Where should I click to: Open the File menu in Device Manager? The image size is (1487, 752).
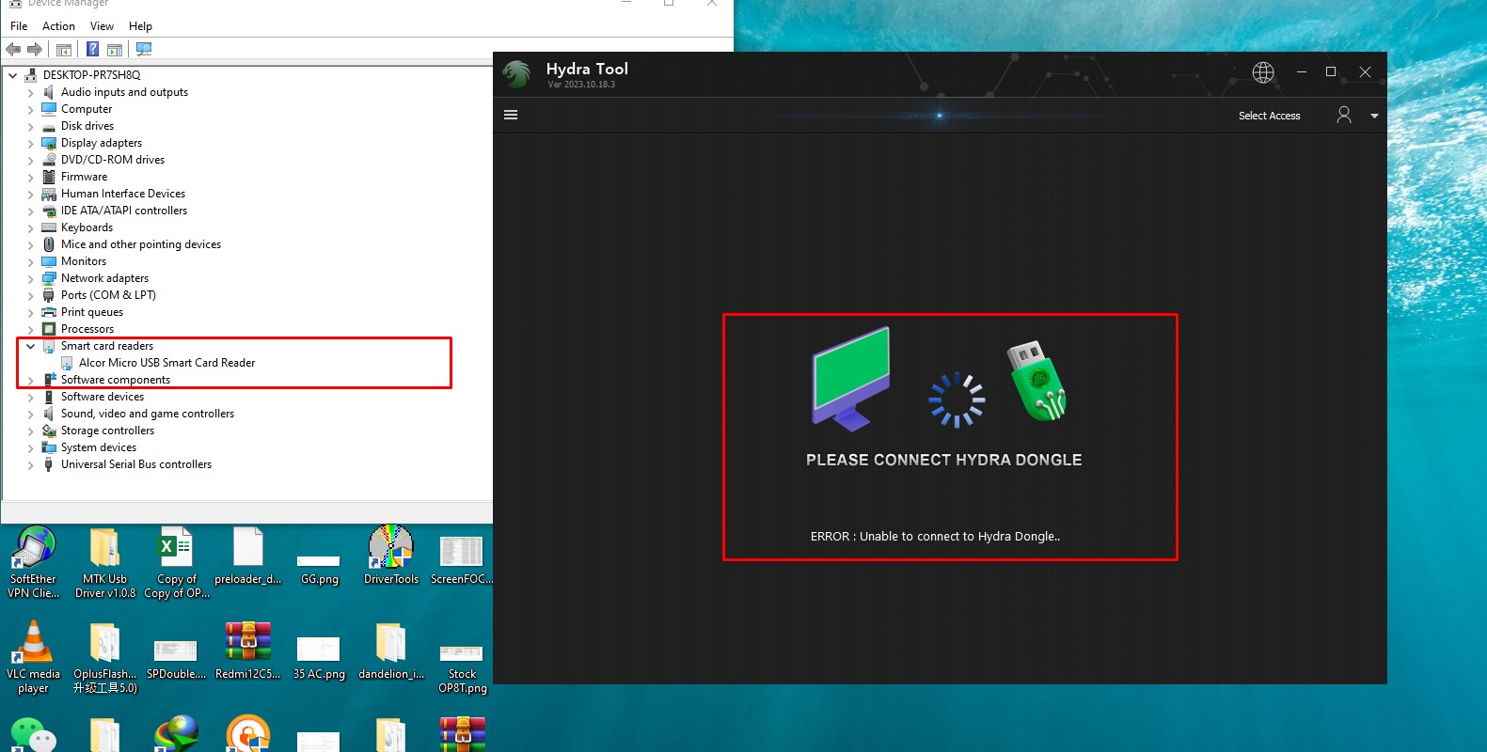pyautogui.click(x=19, y=26)
